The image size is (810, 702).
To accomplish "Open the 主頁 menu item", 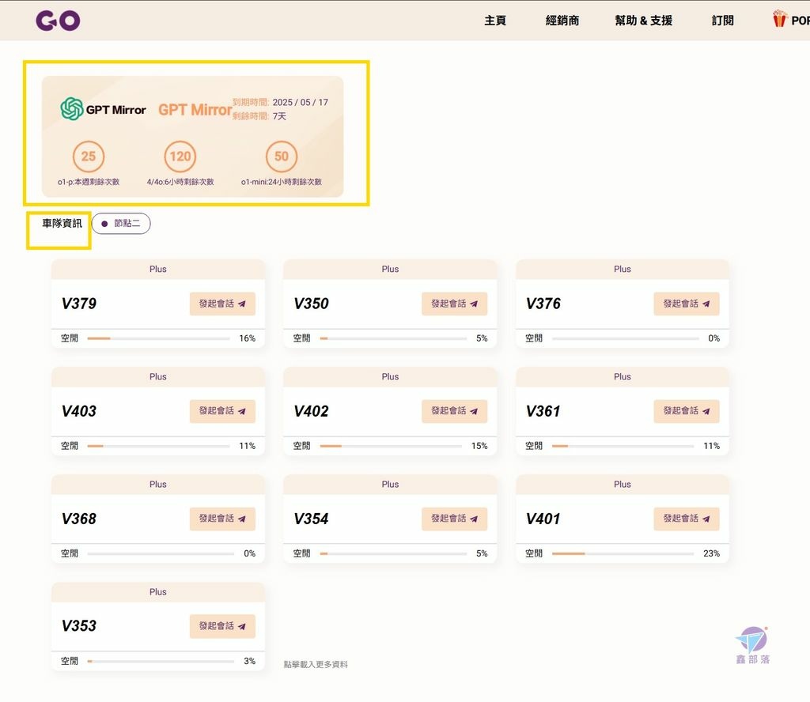I will click(x=496, y=21).
